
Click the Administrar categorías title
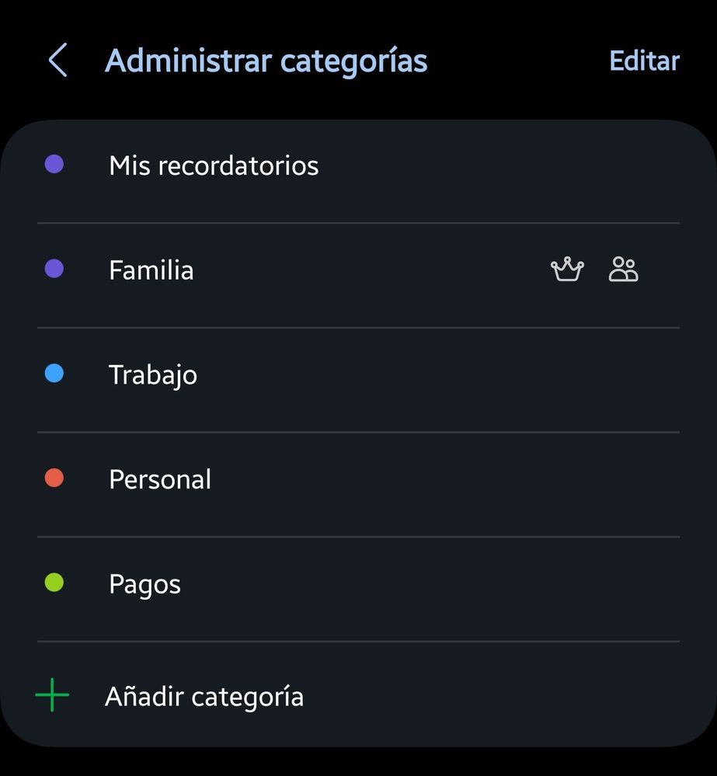(x=266, y=61)
